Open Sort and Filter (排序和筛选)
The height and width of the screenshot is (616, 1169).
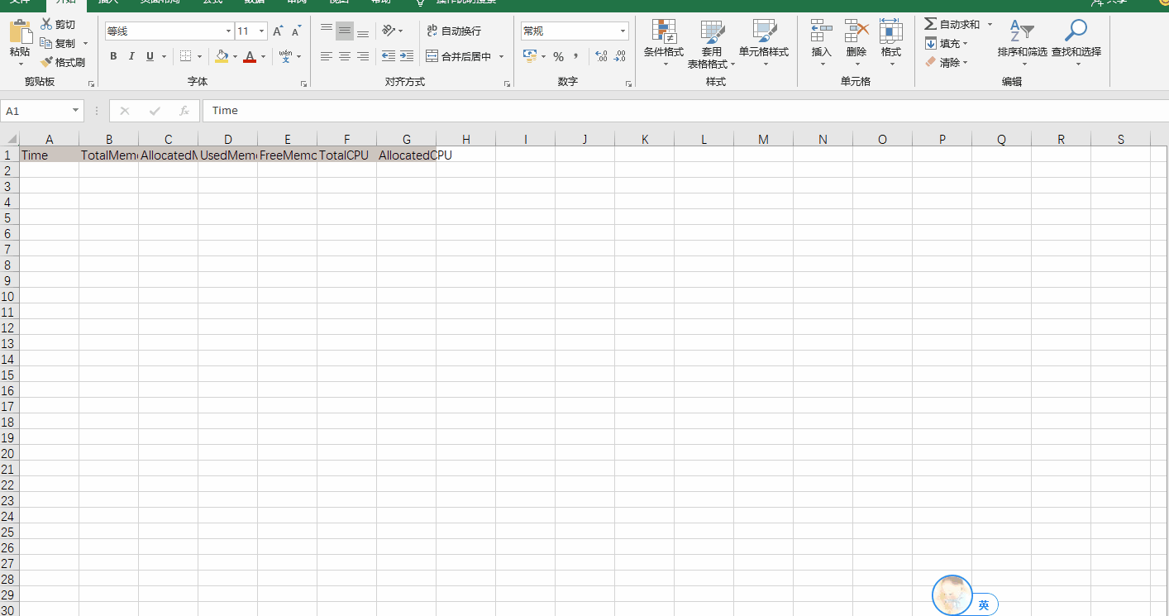(1023, 43)
